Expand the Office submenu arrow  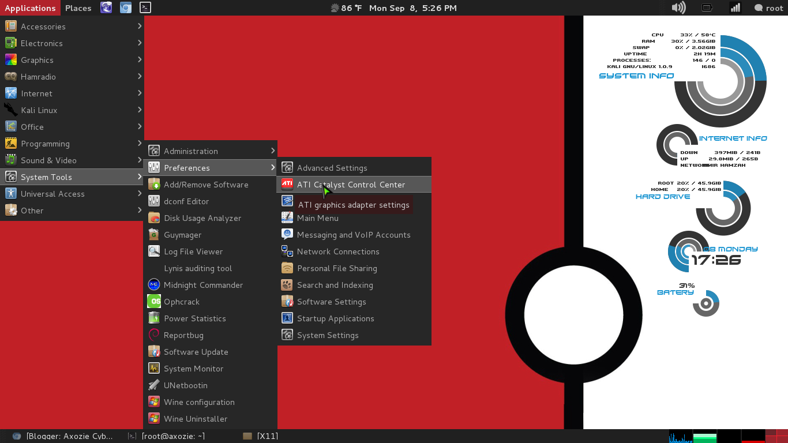click(140, 126)
